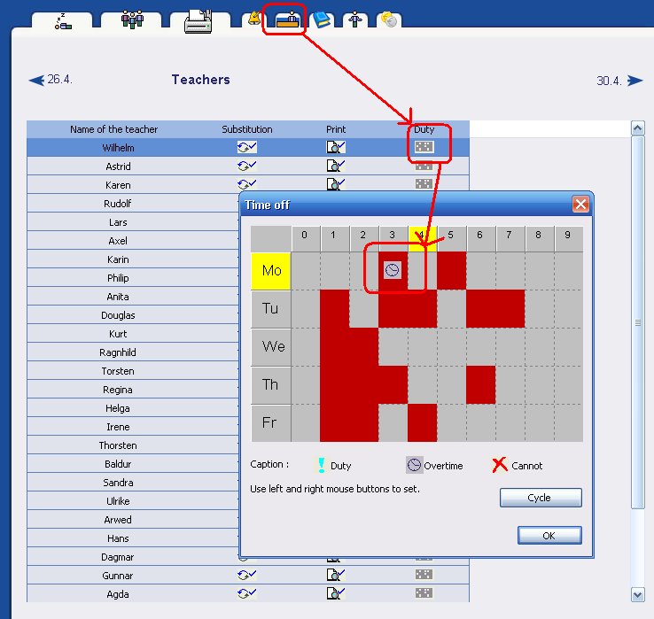Viewport: 654px width, 619px height.
Task: Select the Tu day row header
Action: [x=270, y=309]
